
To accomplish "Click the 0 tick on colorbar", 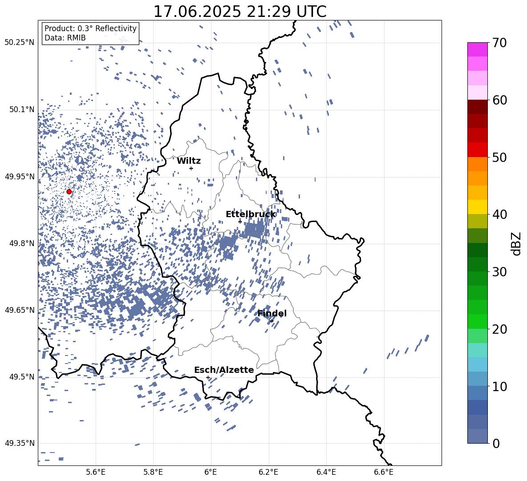I will tap(496, 443).
